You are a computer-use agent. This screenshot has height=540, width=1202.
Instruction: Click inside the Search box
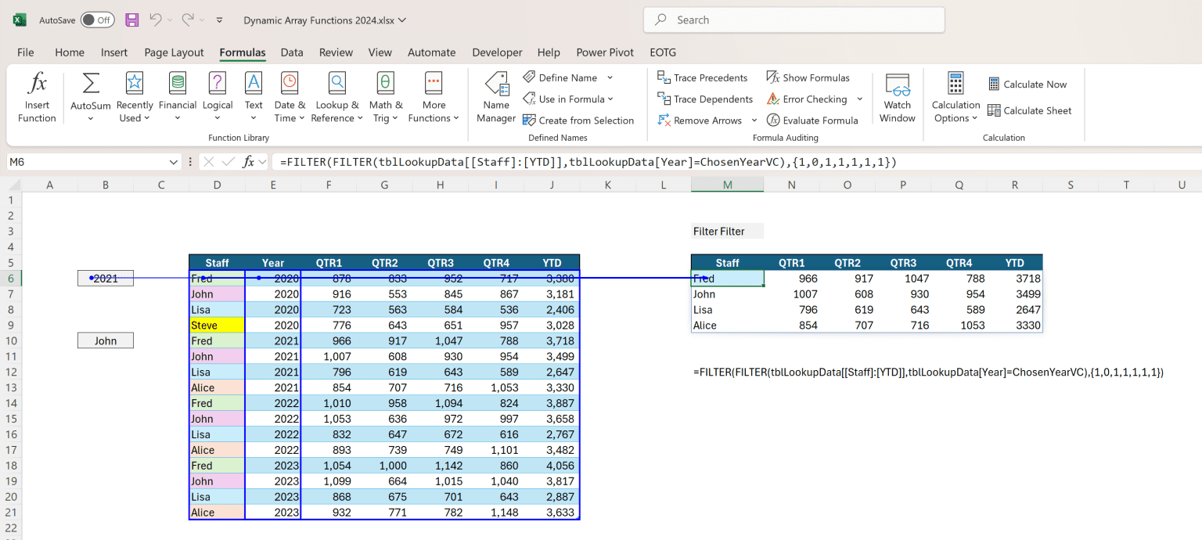coord(794,20)
